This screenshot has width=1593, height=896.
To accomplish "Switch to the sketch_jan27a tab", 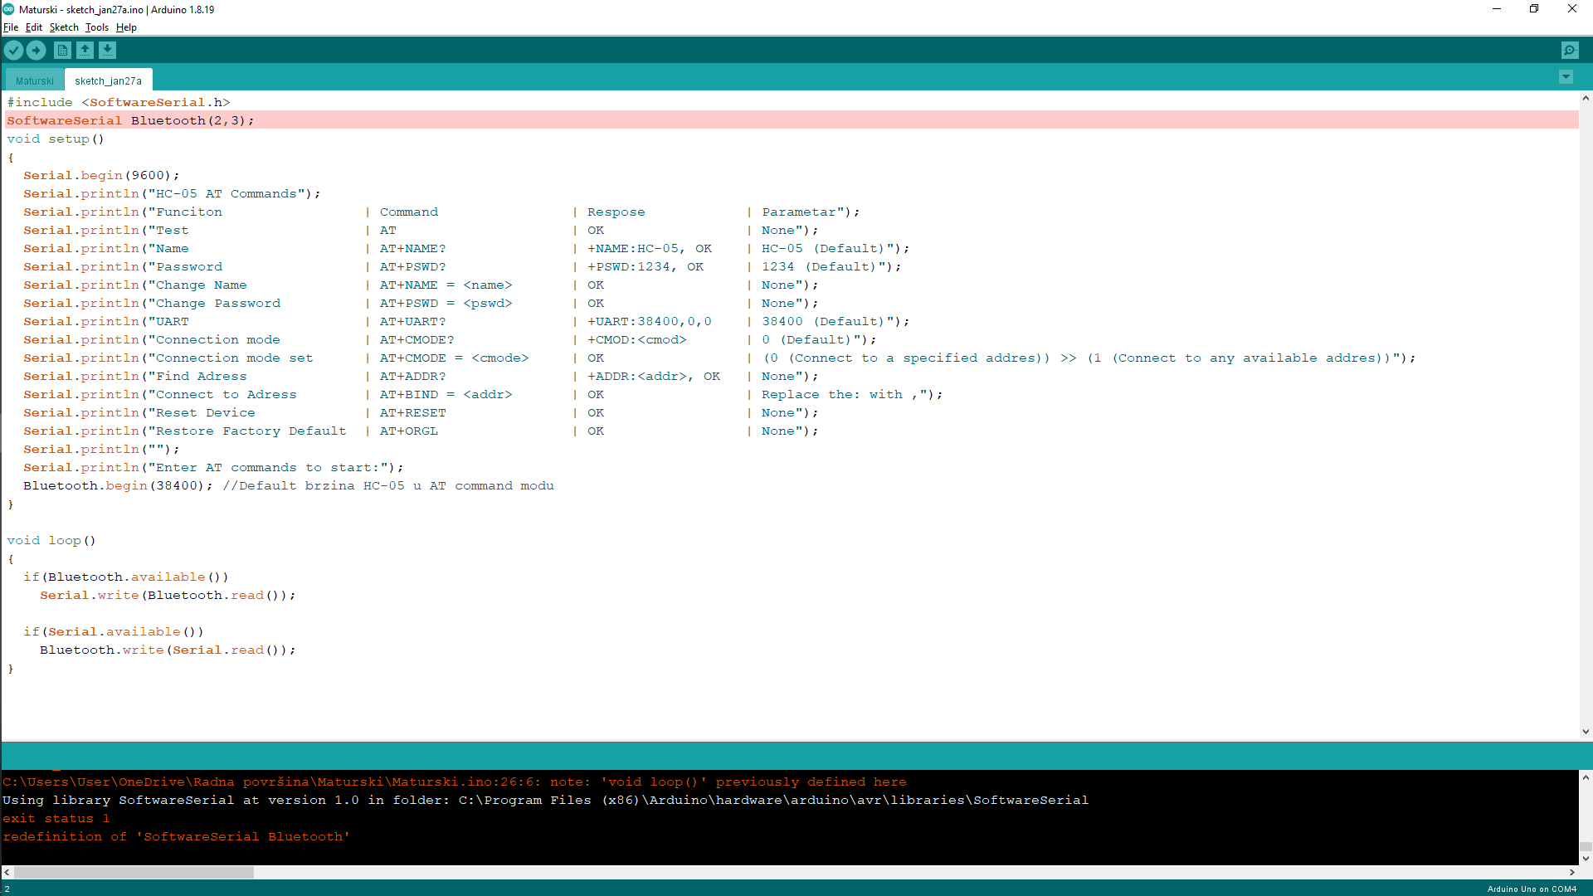I will (108, 80).
